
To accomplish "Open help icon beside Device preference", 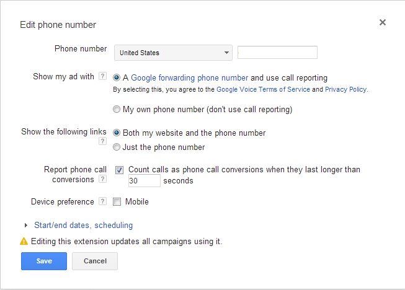I will click(102, 201).
